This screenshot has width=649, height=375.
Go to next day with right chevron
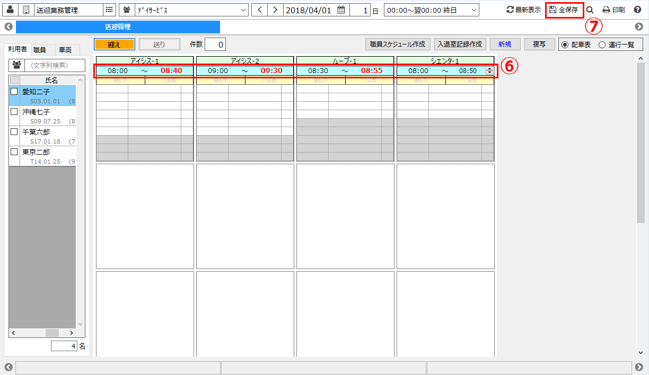pyautogui.click(x=275, y=10)
